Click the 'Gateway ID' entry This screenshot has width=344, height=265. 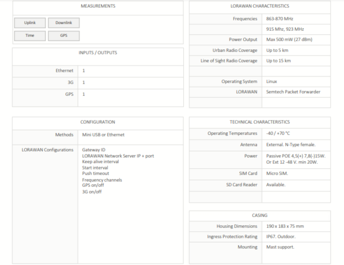pos(94,150)
